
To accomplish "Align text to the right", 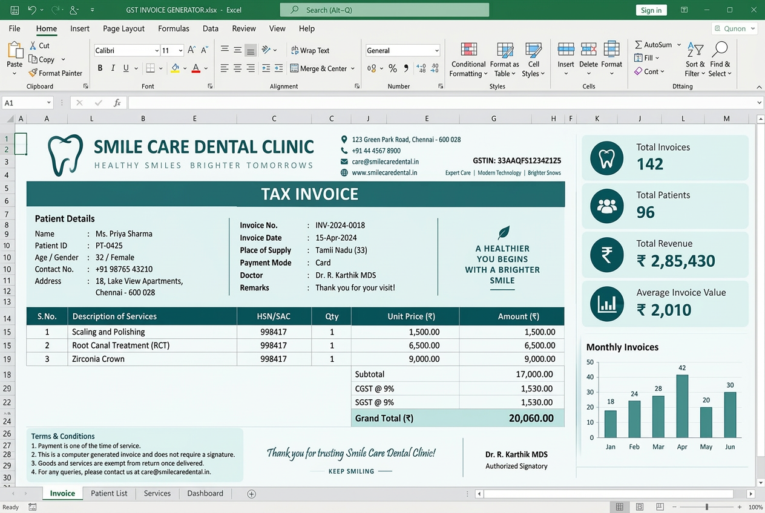I will [x=251, y=68].
